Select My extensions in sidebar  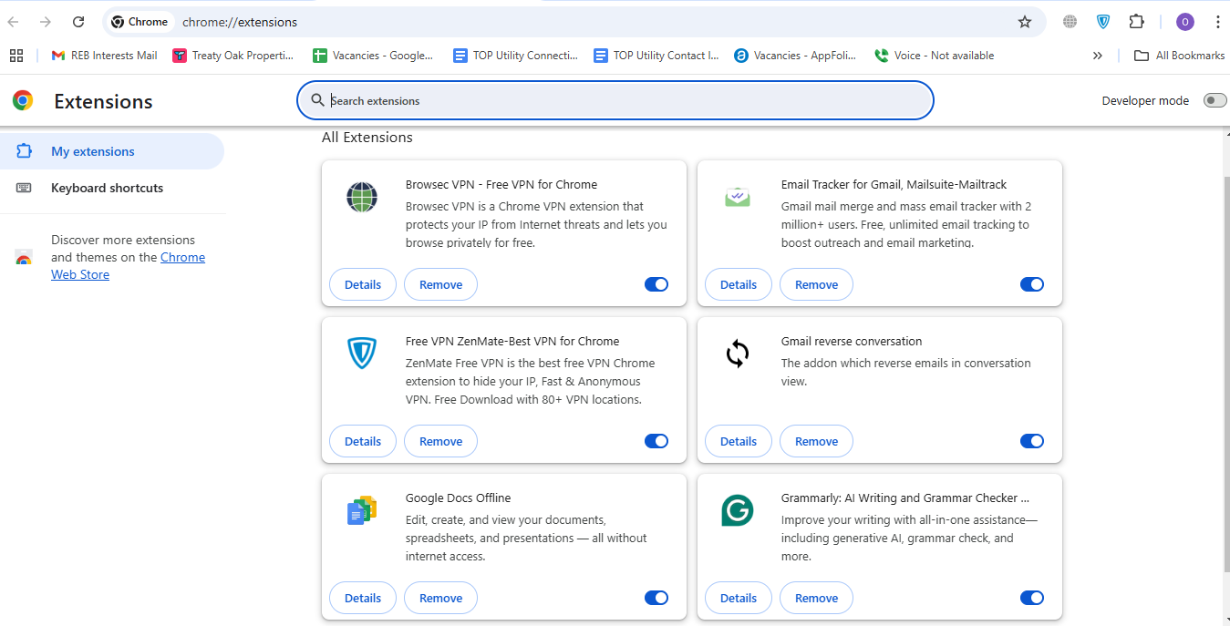click(x=112, y=151)
